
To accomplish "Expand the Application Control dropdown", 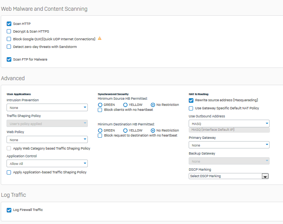I will 47,164.
